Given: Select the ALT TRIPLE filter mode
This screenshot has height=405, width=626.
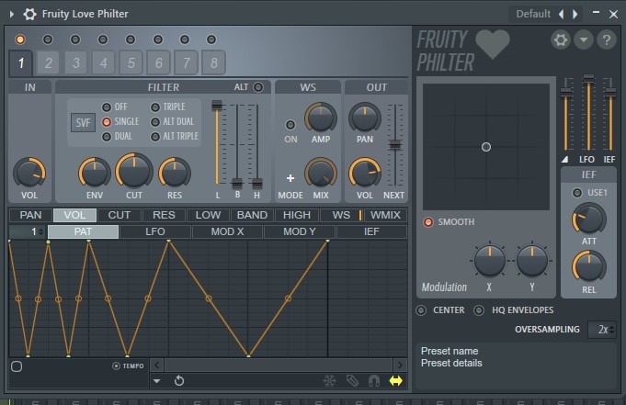Looking at the screenshot, I should 155,137.
